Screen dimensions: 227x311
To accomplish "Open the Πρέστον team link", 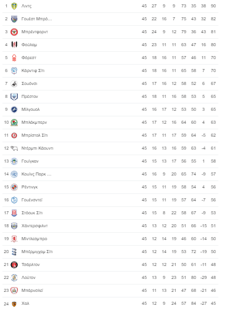I will (30, 97).
